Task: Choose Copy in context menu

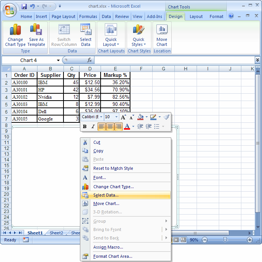Action: 125,151
